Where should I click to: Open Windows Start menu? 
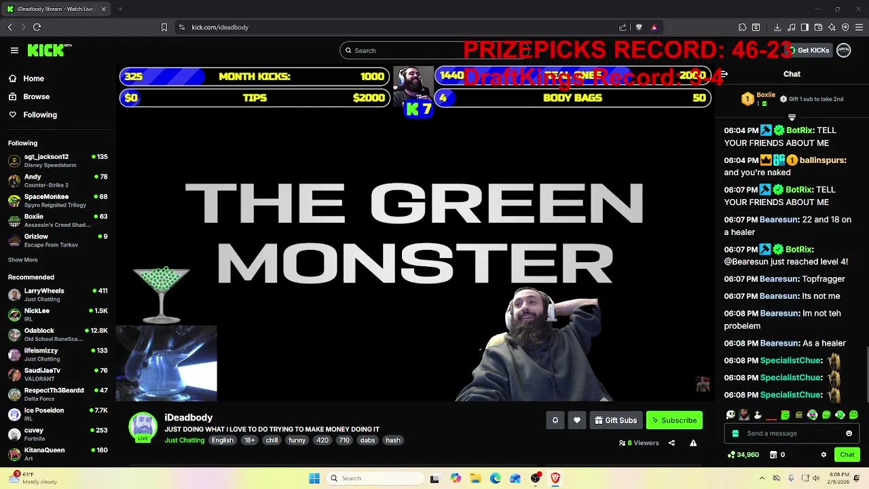tap(314, 478)
